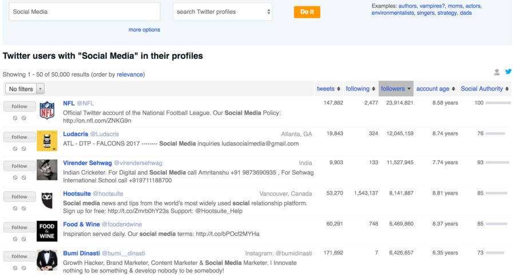Click the dads example link
515x277 pixels.
click(x=466, y=13)
